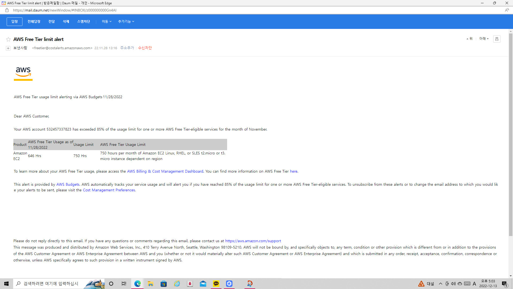Viewport: 513px width, 289px height.
Task: Expand sender details with the plus icon
Action: tap(8, 48)
